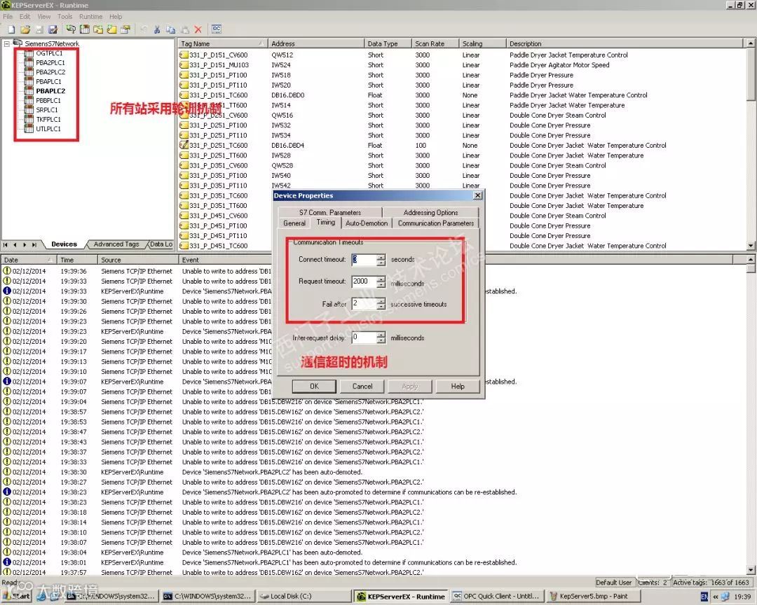
Task: Click the warning icon of the 19:39:36 event
Action: click(7, 271)
